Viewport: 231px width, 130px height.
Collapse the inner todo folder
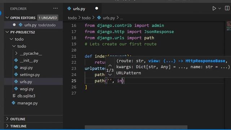(x=14, y=46)
